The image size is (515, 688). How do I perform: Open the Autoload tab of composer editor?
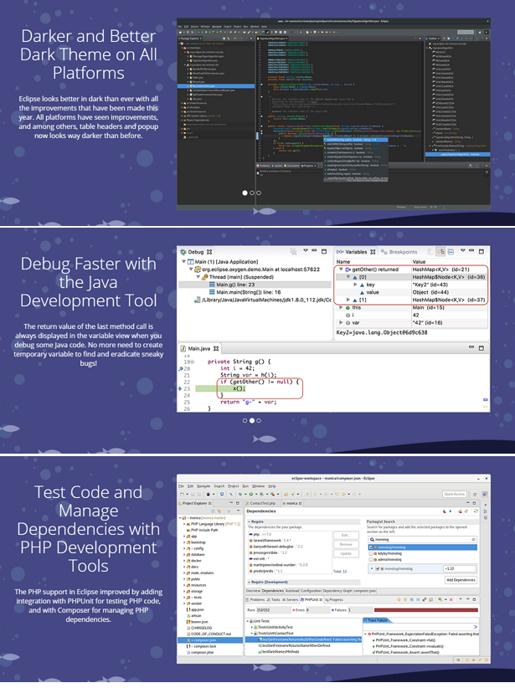[x=292, y=591]
